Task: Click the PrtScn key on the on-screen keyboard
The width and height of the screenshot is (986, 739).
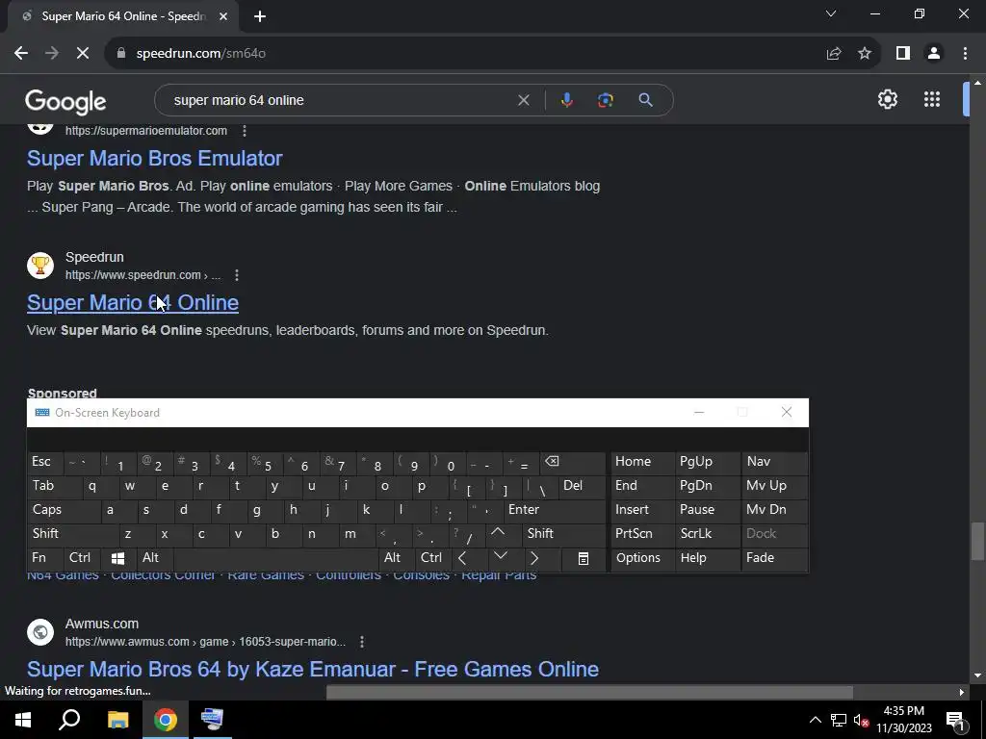Action: pyautogui.click(x=641, y=533)
